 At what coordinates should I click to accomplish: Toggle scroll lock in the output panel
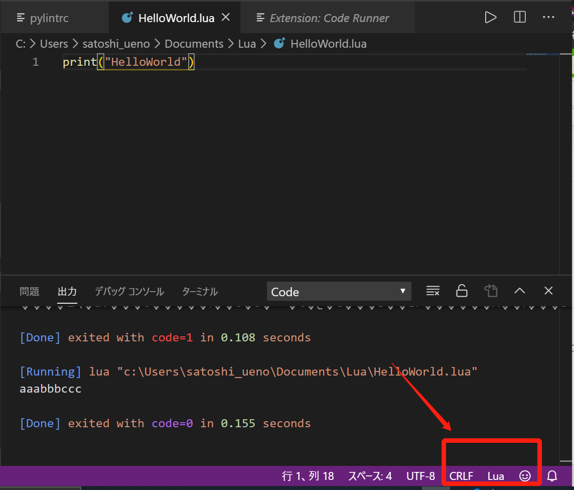[462, 291]
